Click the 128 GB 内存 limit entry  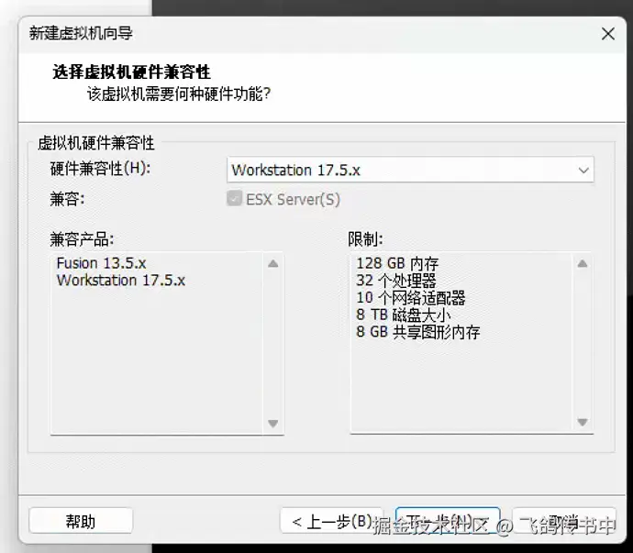(397, 263)
